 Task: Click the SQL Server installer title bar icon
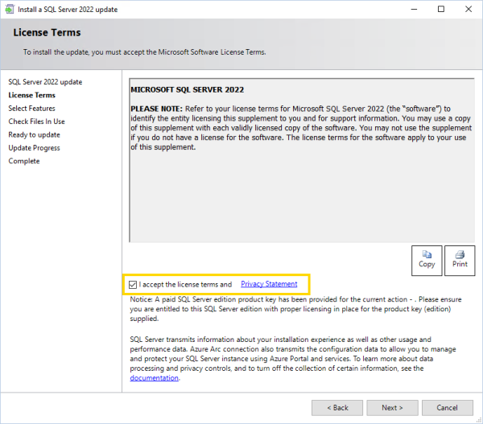point(9,10)
